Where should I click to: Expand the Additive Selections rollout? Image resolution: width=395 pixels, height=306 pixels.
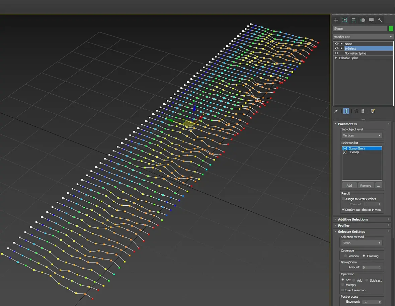[353, 219]
